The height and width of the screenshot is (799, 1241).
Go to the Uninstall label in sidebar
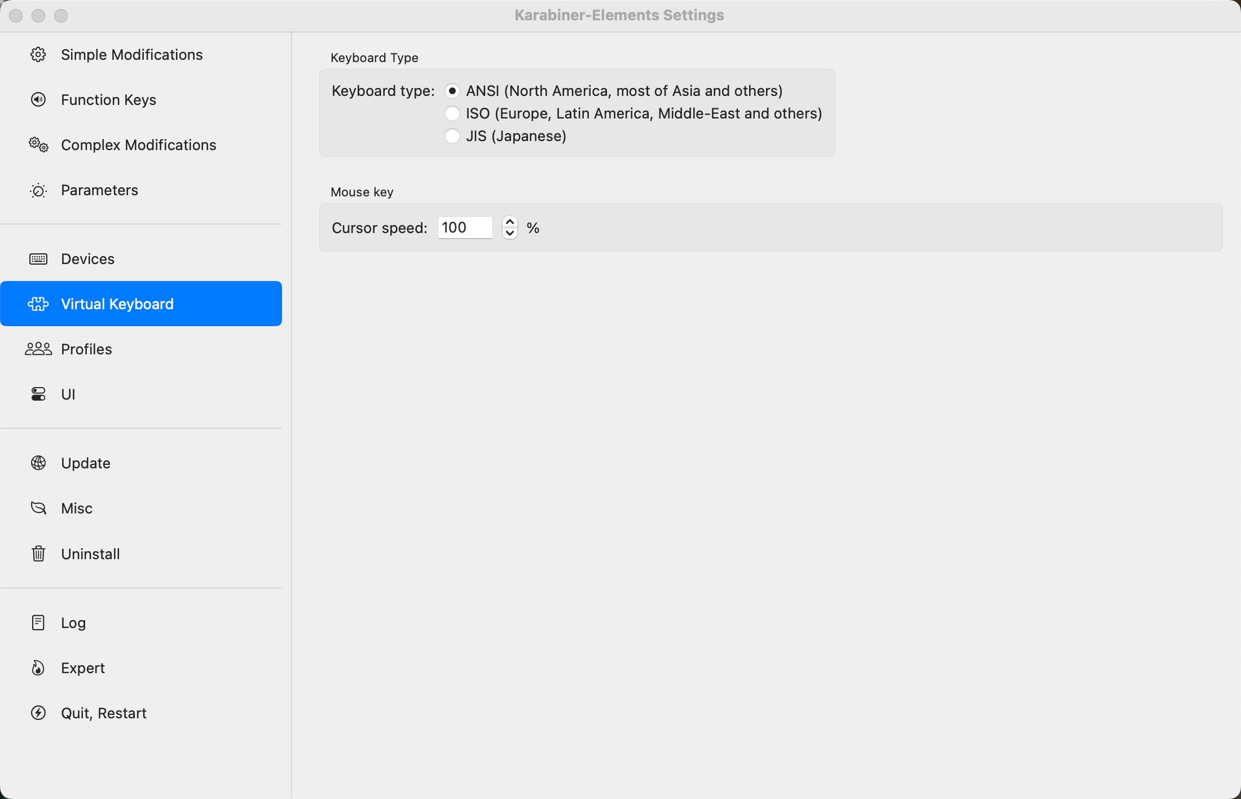[91, 554]
